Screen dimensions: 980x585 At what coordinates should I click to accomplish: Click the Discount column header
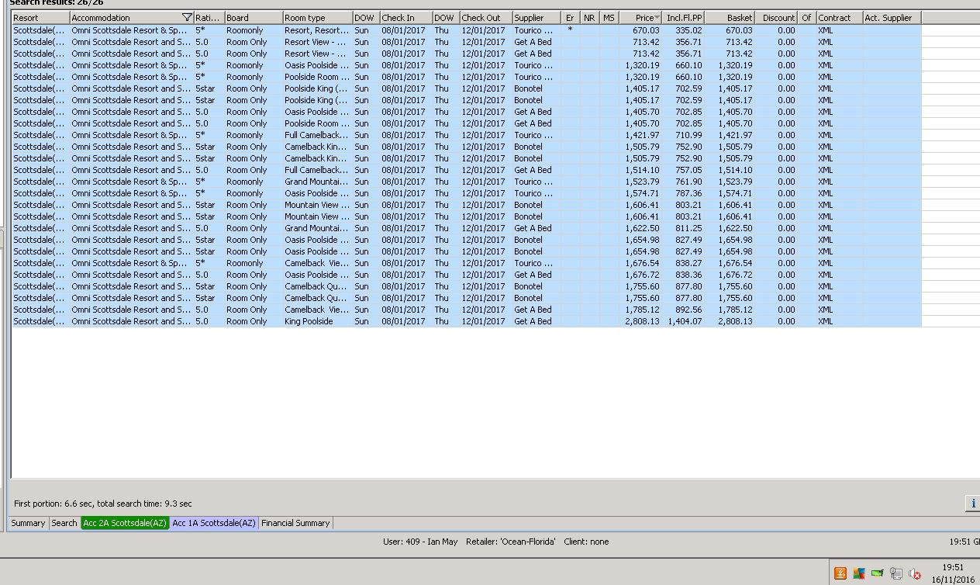tap(777, 18)
